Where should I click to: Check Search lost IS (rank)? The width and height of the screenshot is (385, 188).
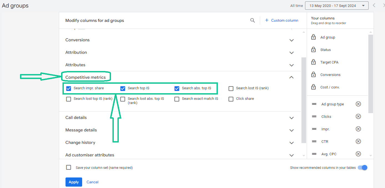pyautogui.click(x=231, y=88)
